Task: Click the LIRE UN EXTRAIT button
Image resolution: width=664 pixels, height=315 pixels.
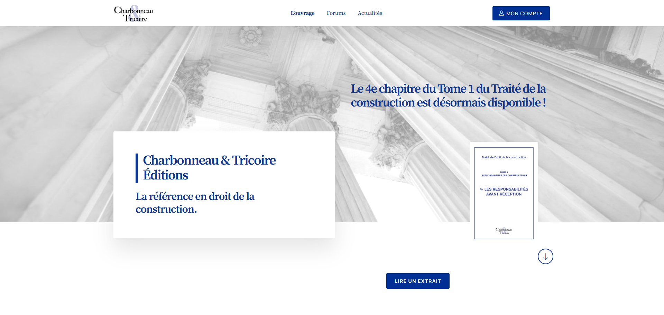Action: [x=418, y=281]
